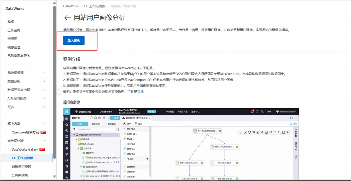Screen dimensions: 351x181
Task: Go to ETL工作流模板 in the breadcrumb
Action: 95,6
